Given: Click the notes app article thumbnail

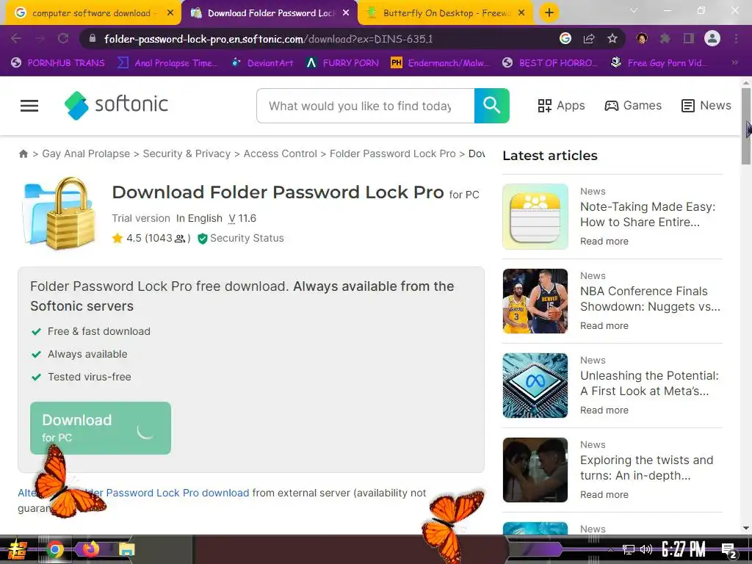Looking at the screenshot, I should 535,217.
